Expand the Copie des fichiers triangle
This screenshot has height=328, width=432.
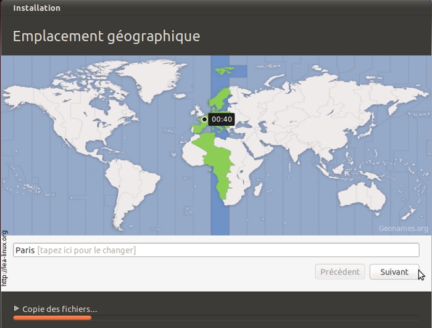tap(16, 309)
